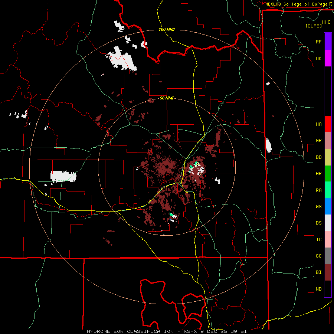Click the HR green legend swatch
Screen dimensions: 334x334
pos(328,174)
